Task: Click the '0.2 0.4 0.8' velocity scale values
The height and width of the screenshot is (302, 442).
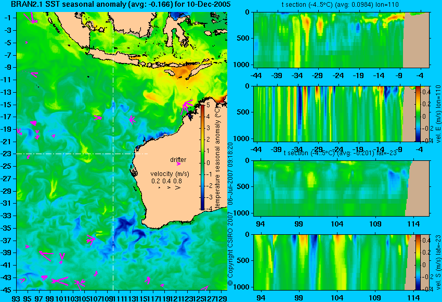Action: pos(166,181)
